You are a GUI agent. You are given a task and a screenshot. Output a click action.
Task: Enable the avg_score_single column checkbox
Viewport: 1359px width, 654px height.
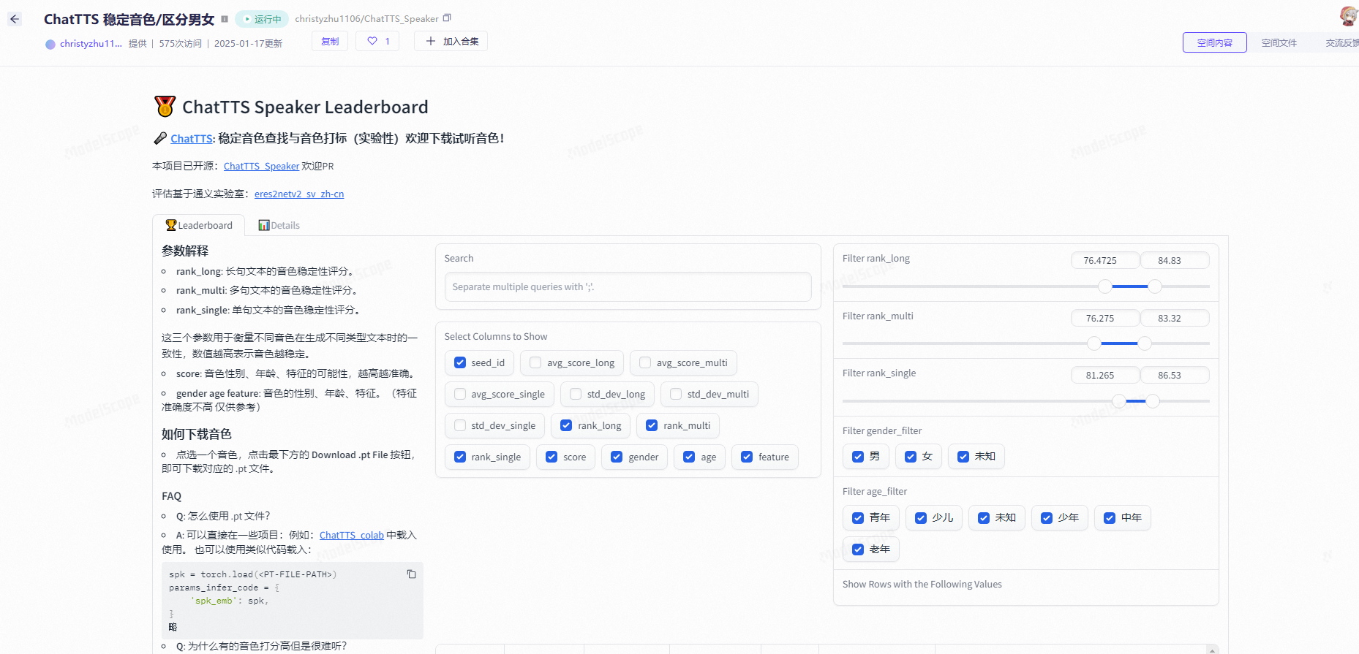[x=460, y=394]
